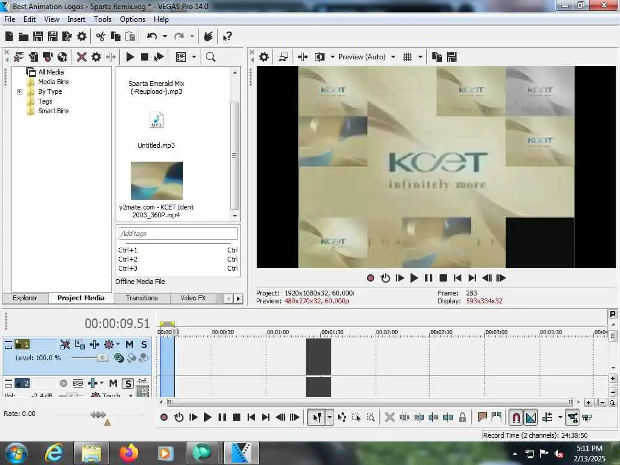Open the Overlays grid dropdown arrow
This screenshot has width=620, height=465.
coord(420,57)
